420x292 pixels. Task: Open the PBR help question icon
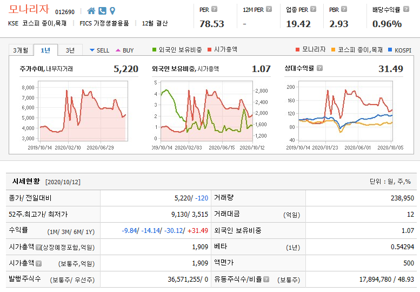click(344, 9)
